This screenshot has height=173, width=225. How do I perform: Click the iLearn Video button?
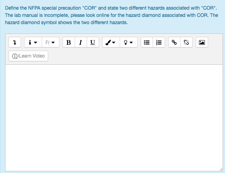coord(29,56)
